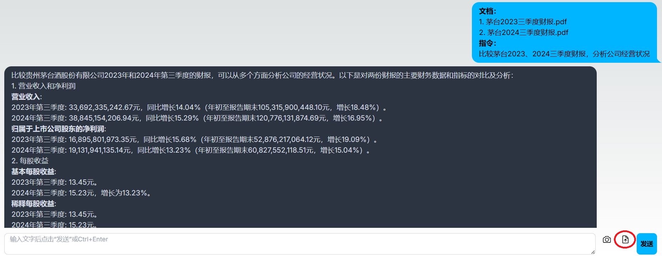Click the 文档 label in user message

(x=487, y=11)
